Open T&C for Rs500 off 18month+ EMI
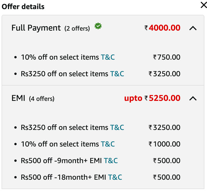Image resolution: width=207 pixels, height=195 pixels. click(x=115, y=177)
